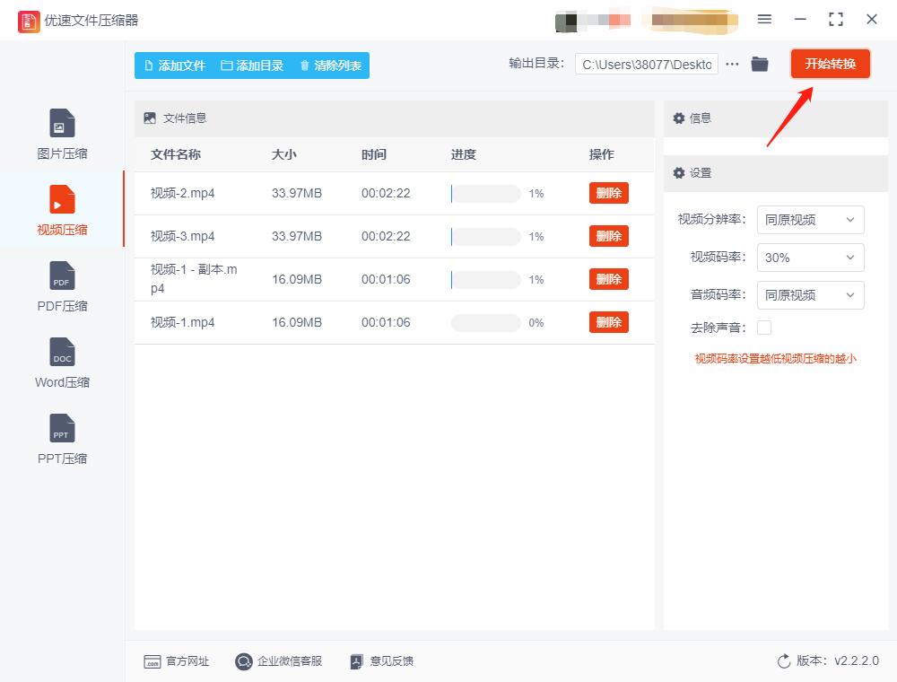Delete 视频-1.mp4 from the list
This screenshot has width=897, height=682.
[x=608, y=322]
